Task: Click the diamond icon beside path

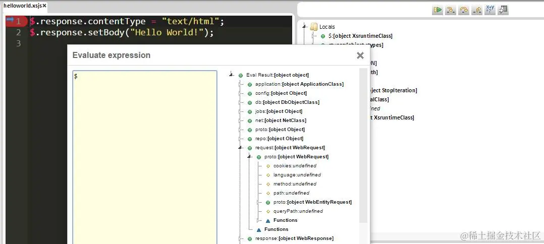Action: pyautogui.click(x=268, y=193)
